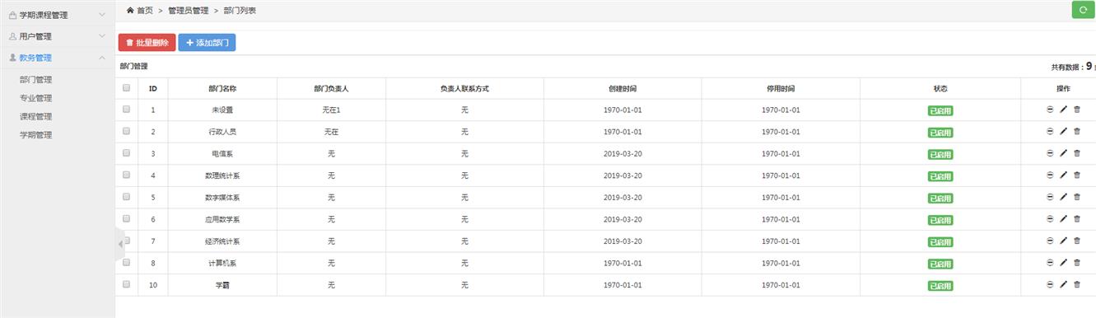Click trash icon for 数字媒体系 row
Viewport: 1096px width, 318px height.
[x=1077, y=197]
